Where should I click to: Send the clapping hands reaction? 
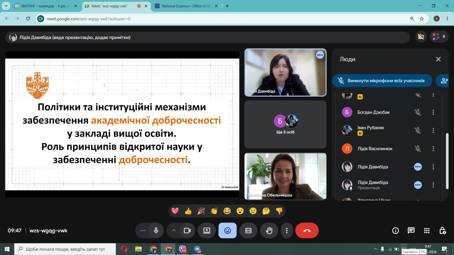pyautogui.click(x=214, y=211)
